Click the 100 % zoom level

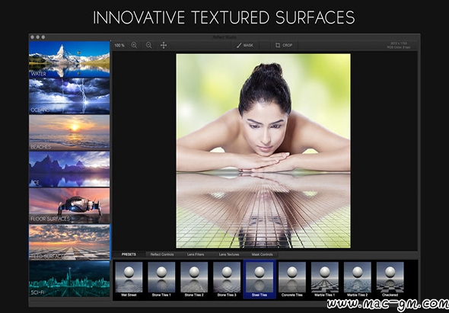click(119, 45)
